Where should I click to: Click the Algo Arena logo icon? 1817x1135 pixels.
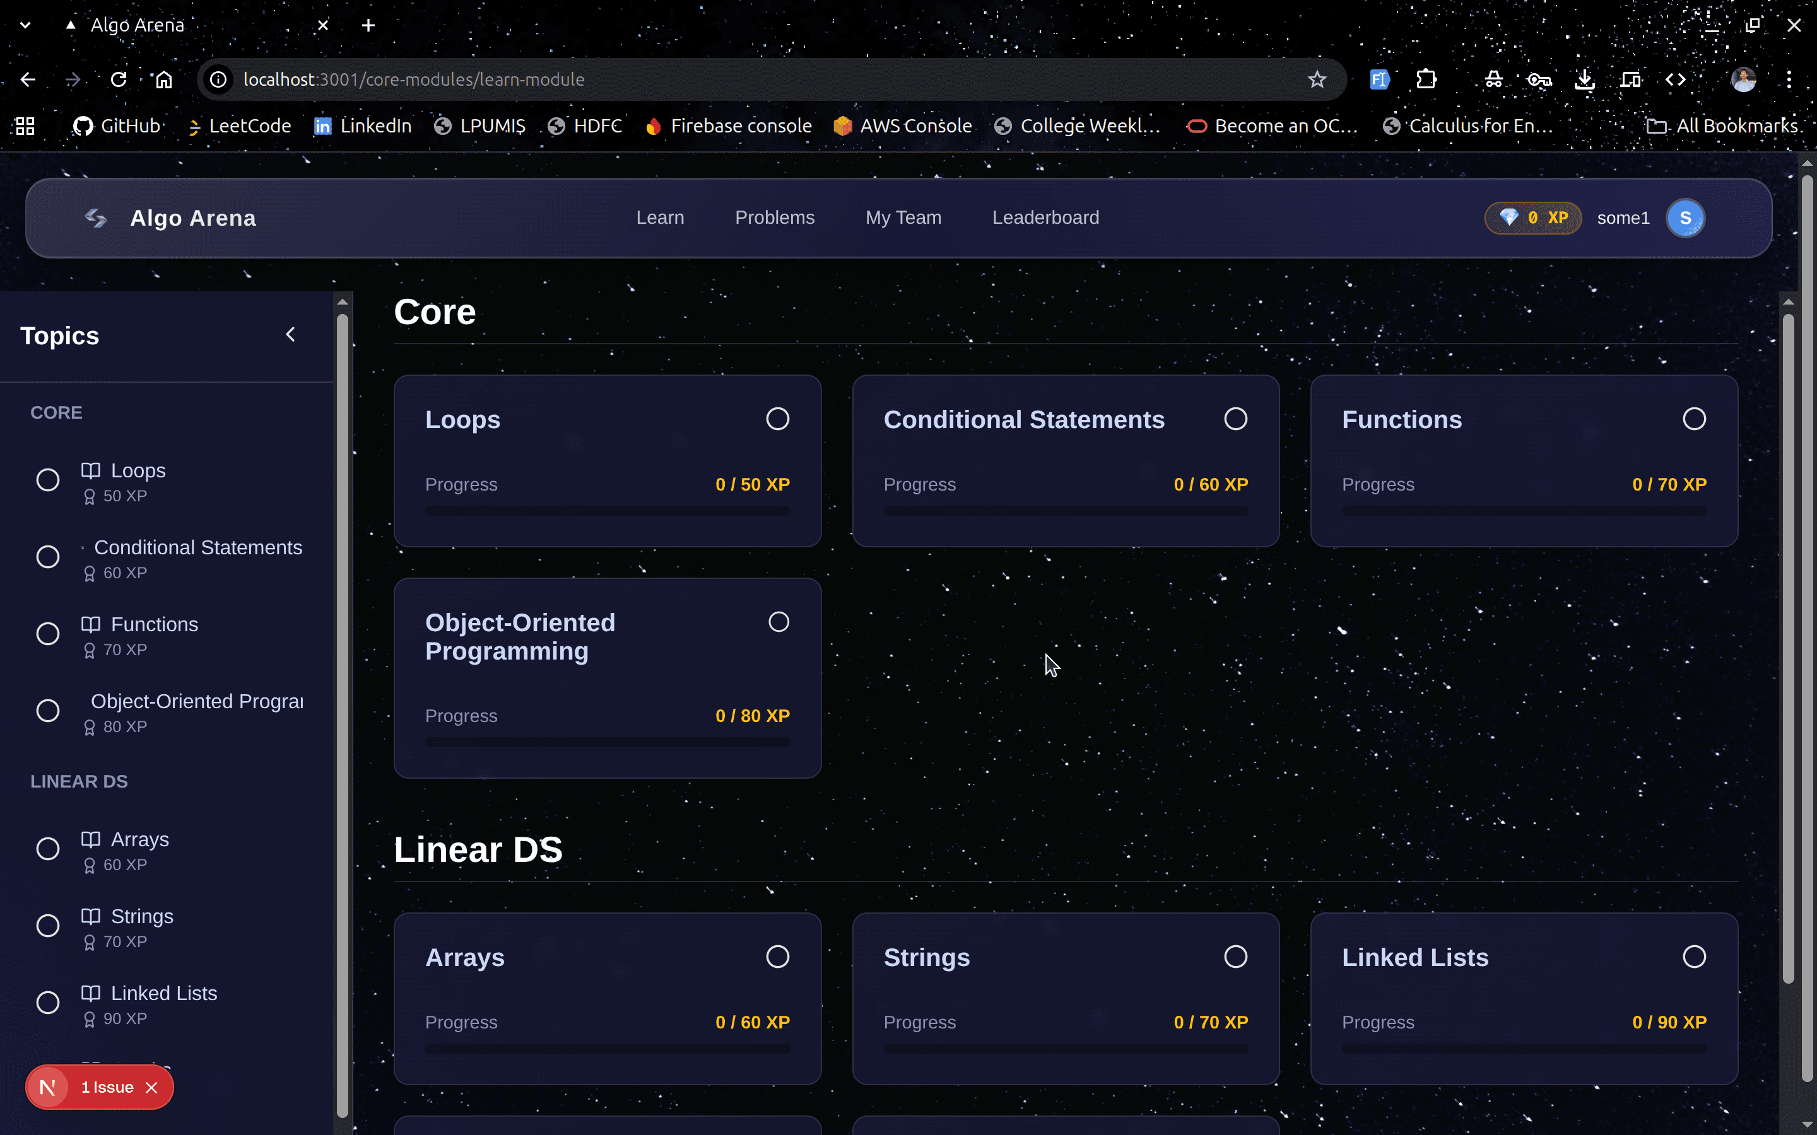pos(95,218)
